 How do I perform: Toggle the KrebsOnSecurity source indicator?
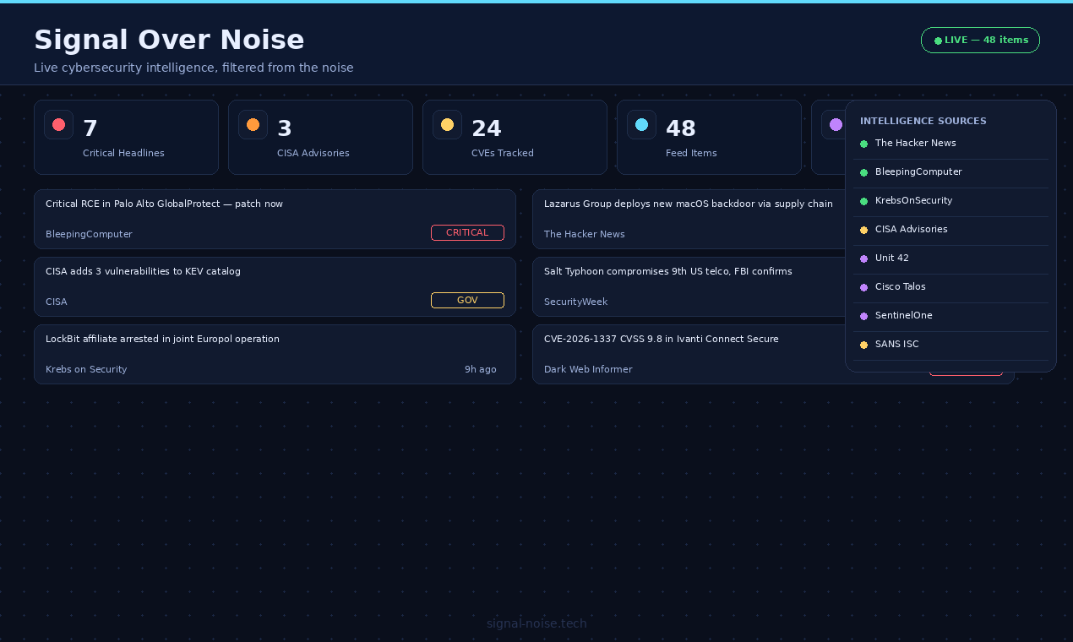tap(863, 201)
